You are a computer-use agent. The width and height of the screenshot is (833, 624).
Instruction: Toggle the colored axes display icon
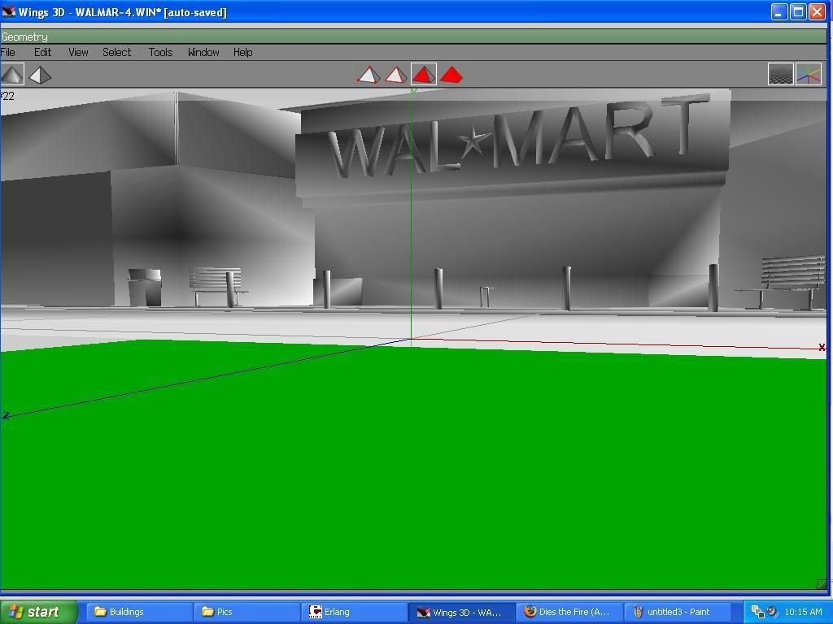[808, 75]
